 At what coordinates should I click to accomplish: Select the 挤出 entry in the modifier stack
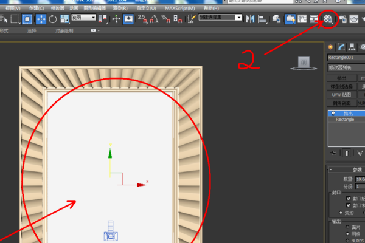[x=348, y=114]
